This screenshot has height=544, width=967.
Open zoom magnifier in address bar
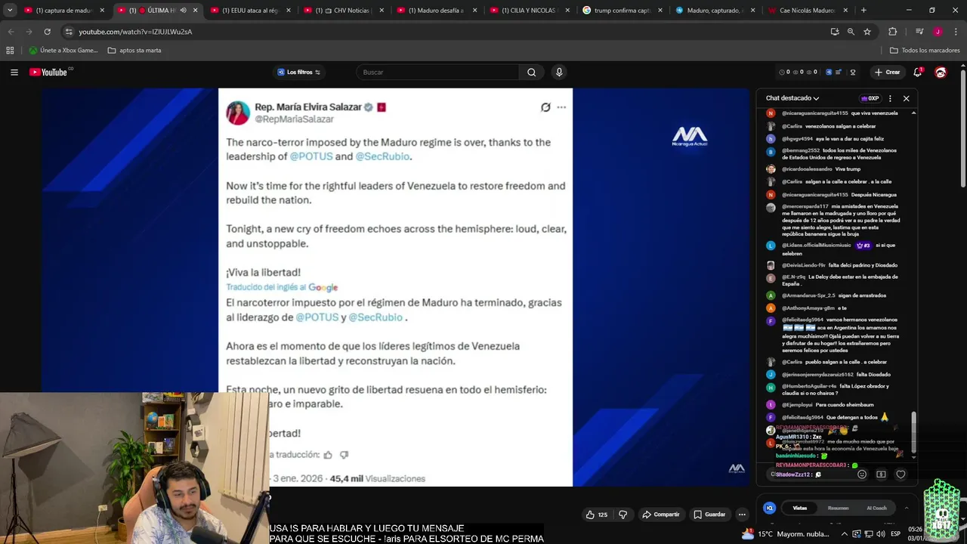(851, 32)
